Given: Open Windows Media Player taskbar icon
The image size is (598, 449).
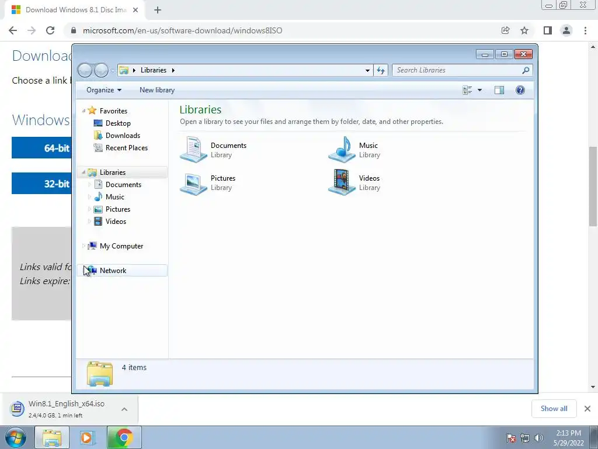Looking at the screenshot, I should 88,437.
